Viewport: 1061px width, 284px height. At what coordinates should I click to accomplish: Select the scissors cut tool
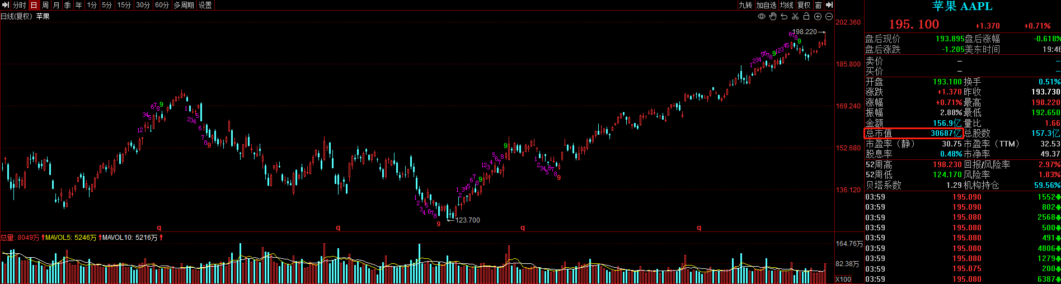(795, 17)
